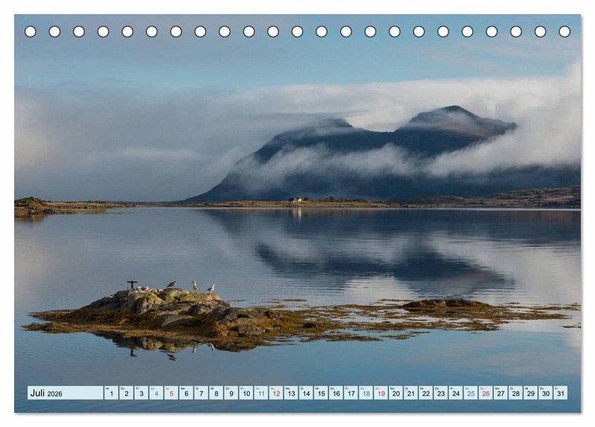Click the red date cell 12
This screenshot has width=595, height=427.
point(276,393)
